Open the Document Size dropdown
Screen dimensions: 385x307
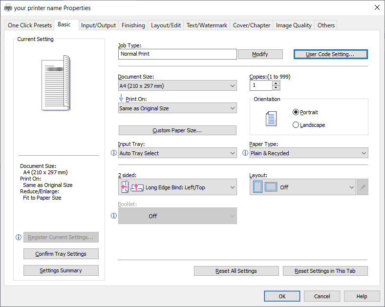pos(177,86)
